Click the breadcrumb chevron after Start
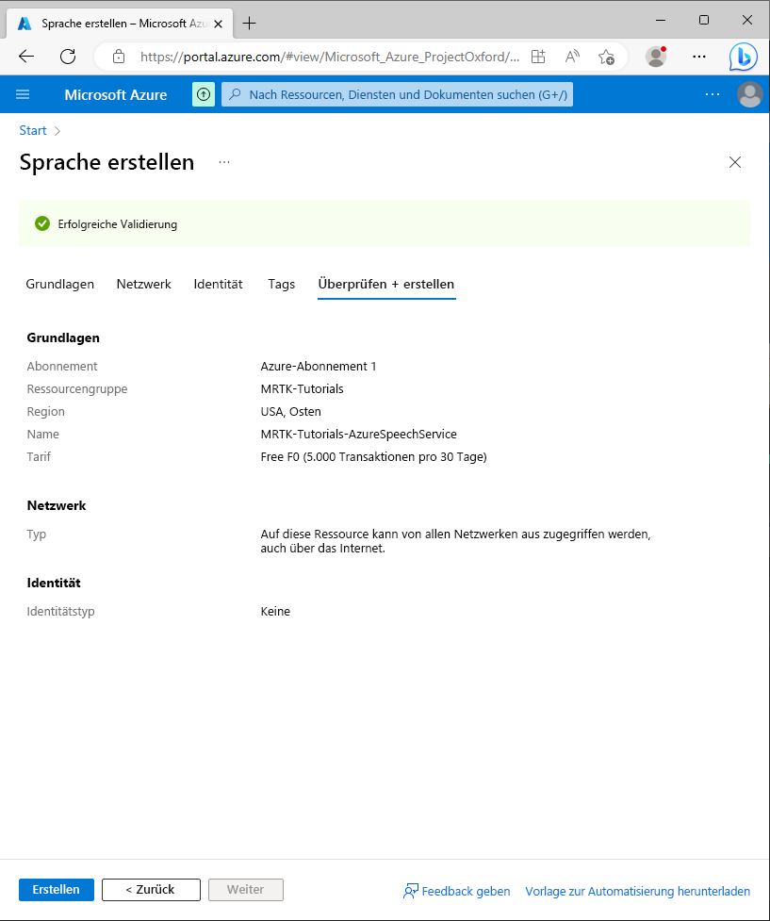 click(x=57, y=131)
